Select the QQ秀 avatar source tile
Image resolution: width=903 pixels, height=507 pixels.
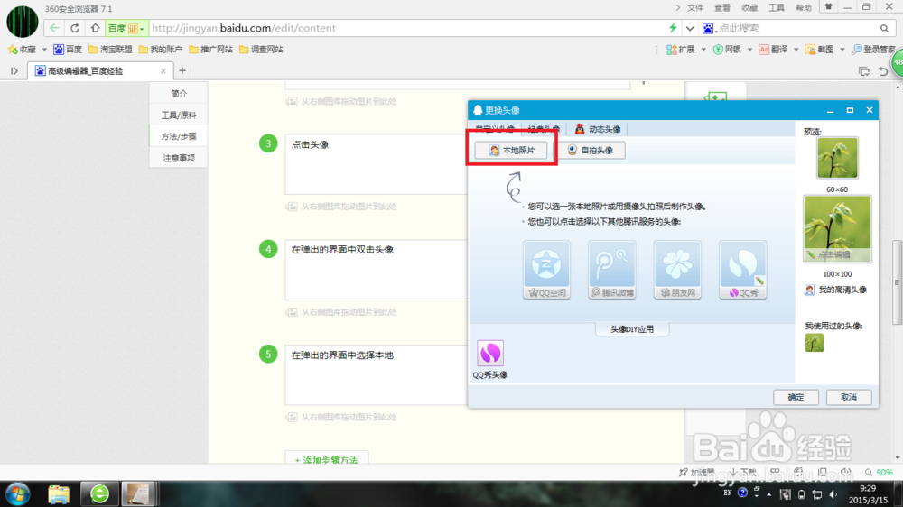pyautogui.click(x=743, y=270)
